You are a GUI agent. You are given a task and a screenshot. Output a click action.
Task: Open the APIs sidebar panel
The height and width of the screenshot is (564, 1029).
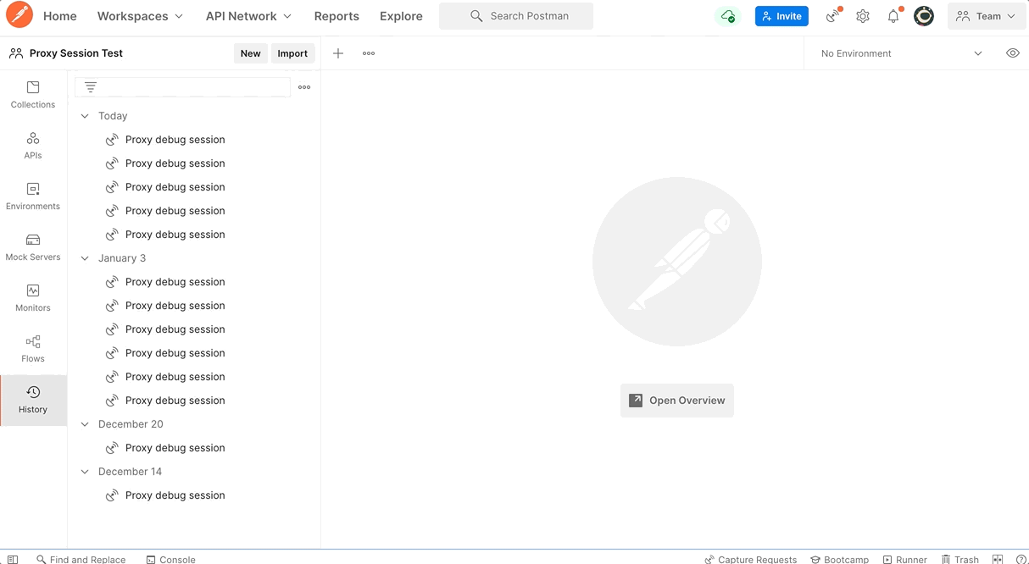33,146
